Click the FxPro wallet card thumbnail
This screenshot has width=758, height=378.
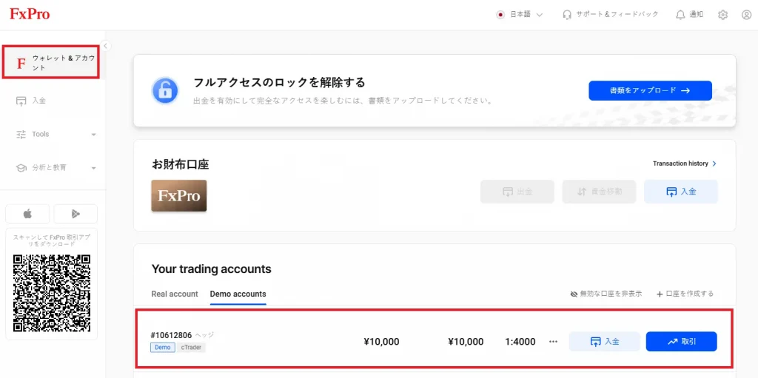tap(179, 196)
